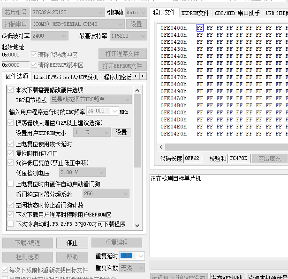
Task: Click address row 0FE04F0h
Action: pyautogui.click(x=174, y=134)
